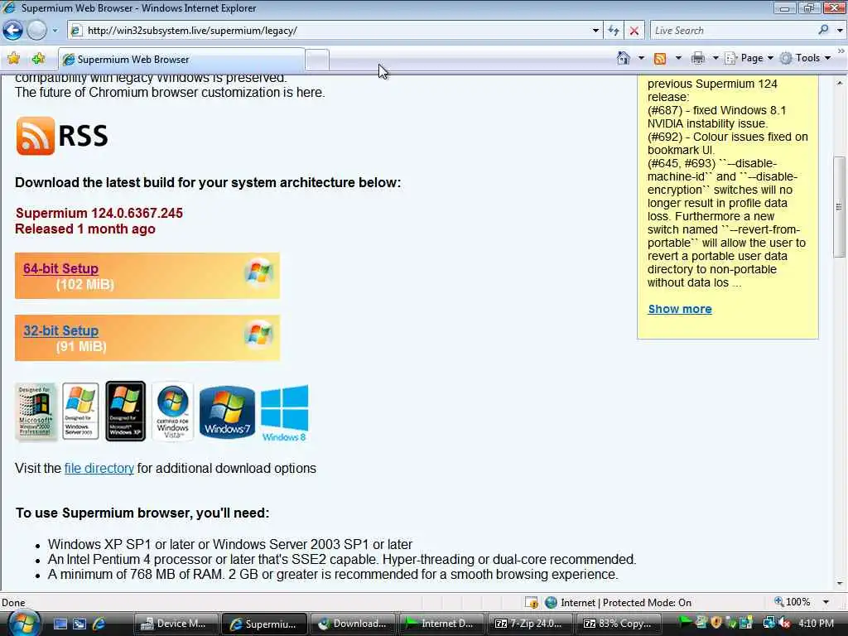Viewport: 848px width, 636px height.
Task: Click the toolbar overflow chevron
Action: [841, 51]
